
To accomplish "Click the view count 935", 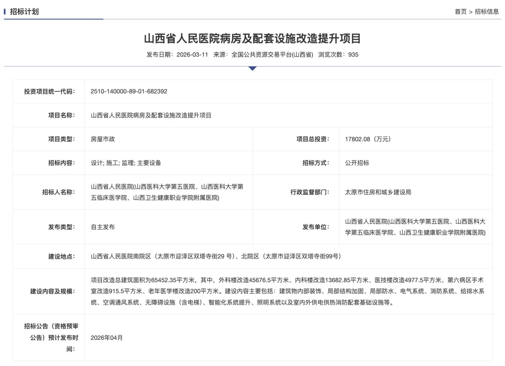I will pyautogui.click(x=353, y=54).
